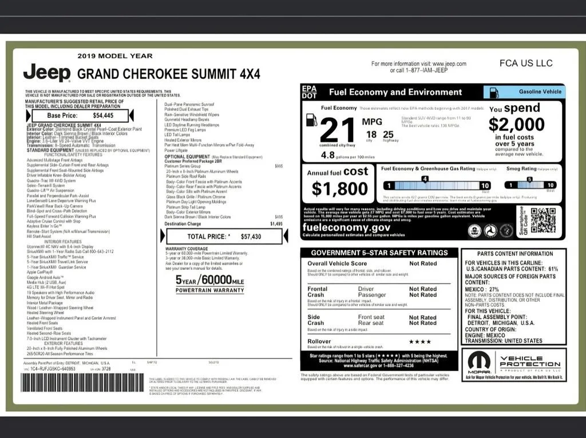Click the Fuel Economy and Environment header
Screen dimensions: 586x438
point(395,92)
